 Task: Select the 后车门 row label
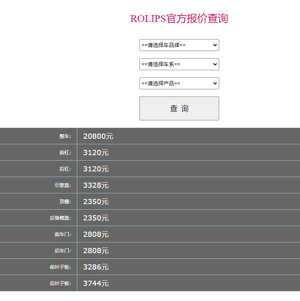[63, 251]
